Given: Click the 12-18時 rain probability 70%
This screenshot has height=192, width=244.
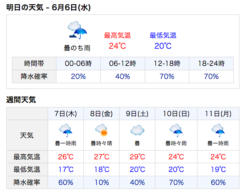Looking at the screenshot, I should coord(167,76).
